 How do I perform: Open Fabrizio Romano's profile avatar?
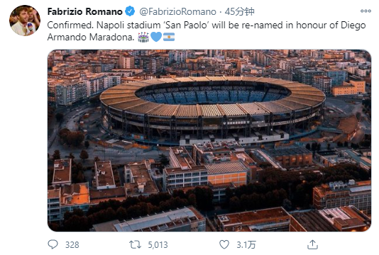(25, 21)
